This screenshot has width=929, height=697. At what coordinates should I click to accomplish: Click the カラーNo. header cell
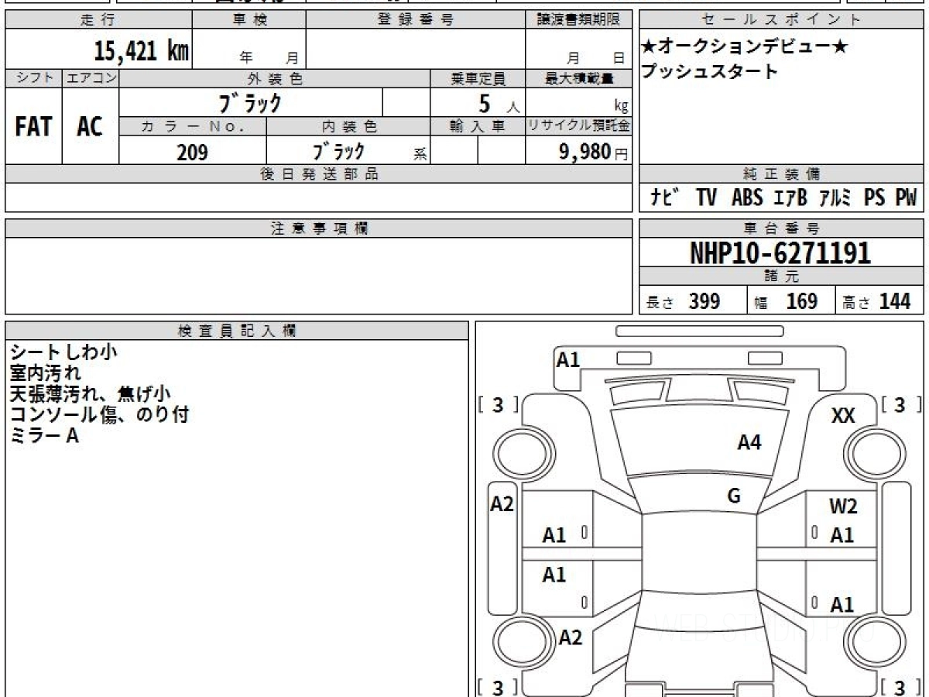click(x=193, y=126)
